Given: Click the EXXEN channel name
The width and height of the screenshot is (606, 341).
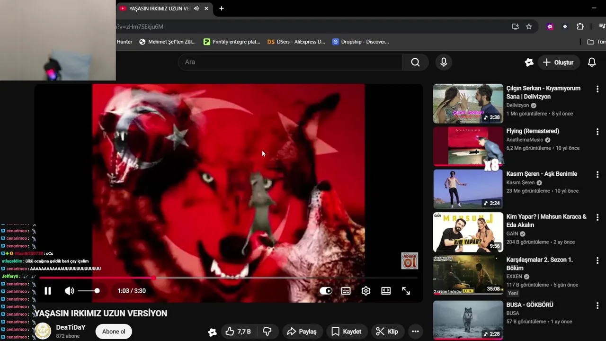Looking at the screenshot, I should tap(514, 277).
